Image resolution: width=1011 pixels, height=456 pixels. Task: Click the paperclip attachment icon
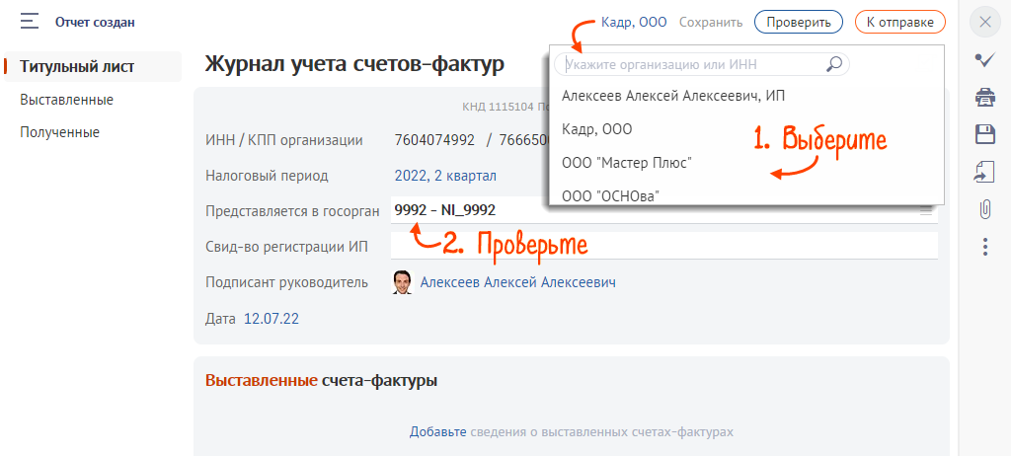click(983, 209)
